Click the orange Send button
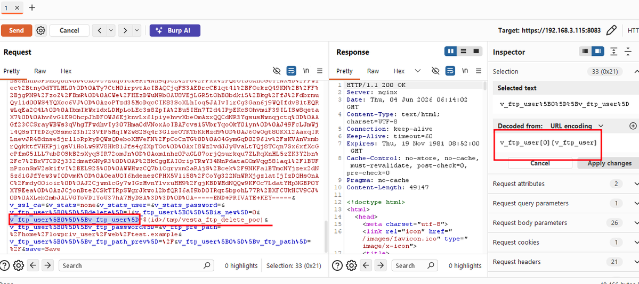This screenshot has width=639, height=284. [17, 30]
